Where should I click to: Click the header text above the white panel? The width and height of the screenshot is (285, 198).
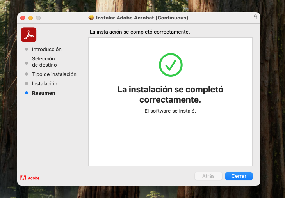(140, 32)
